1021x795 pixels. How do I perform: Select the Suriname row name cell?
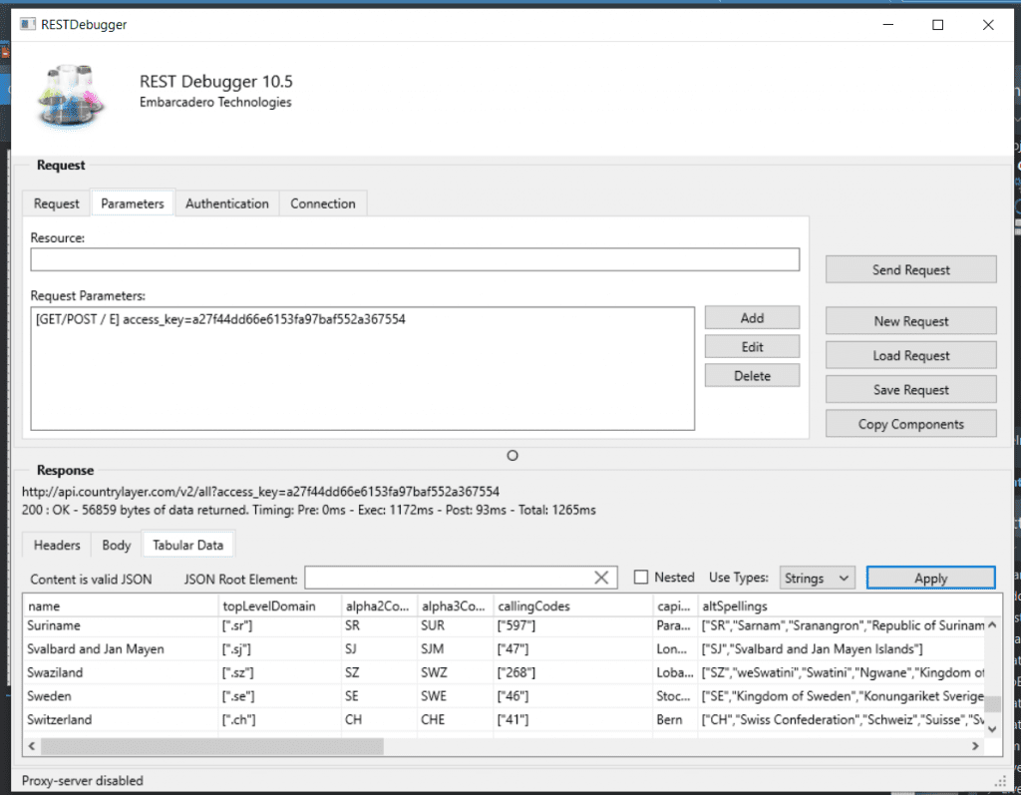[x=121, y=625]
